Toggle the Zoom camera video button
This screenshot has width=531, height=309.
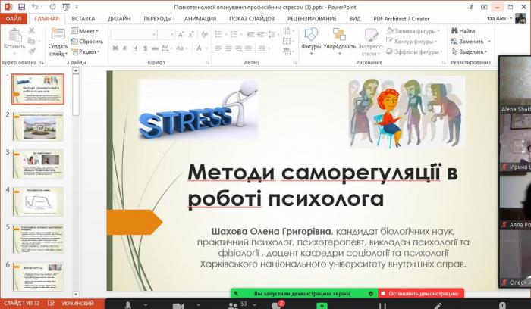point(178,305)
